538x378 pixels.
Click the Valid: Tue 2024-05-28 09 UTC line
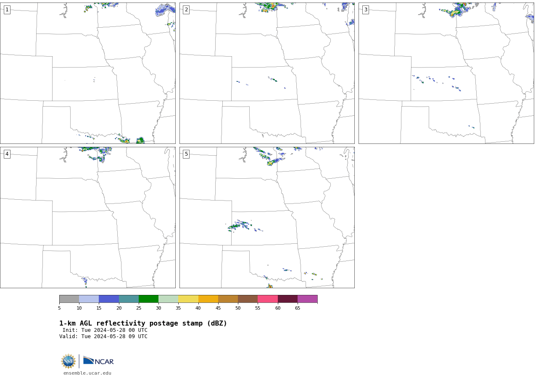103,336
